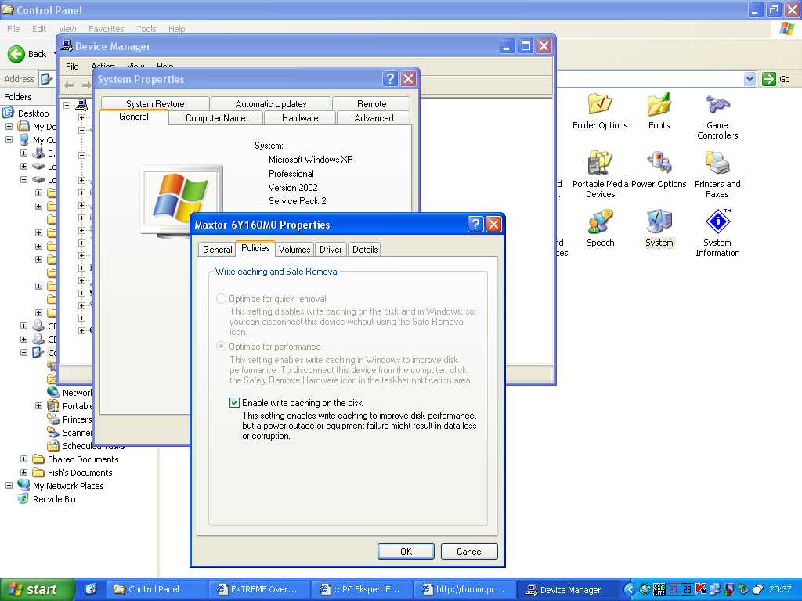Click the Windows start button
This screenshot has width=802, height=601.
click(37, 589)
